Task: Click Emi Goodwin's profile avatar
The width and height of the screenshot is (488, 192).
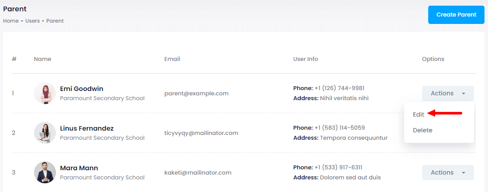Action: click(45, 93)
